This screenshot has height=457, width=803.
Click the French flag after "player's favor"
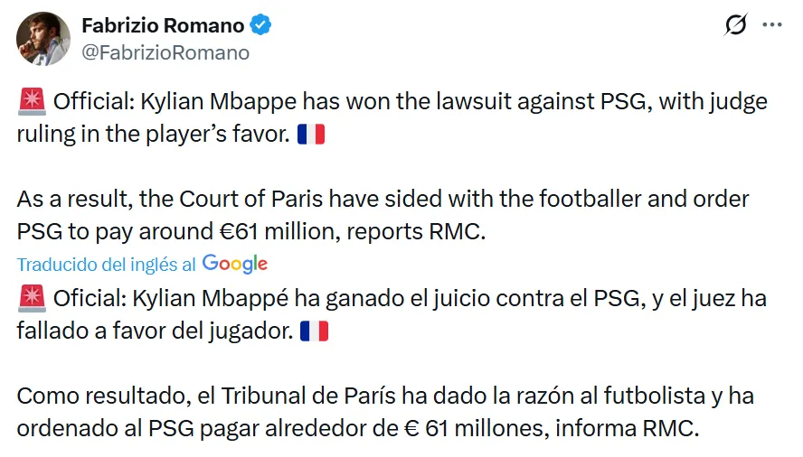click(310, 135)
